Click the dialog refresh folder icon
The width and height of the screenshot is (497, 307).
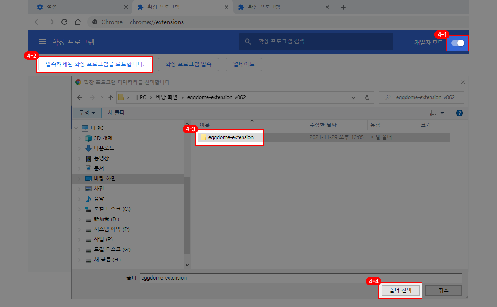click(x=367, y=97)
